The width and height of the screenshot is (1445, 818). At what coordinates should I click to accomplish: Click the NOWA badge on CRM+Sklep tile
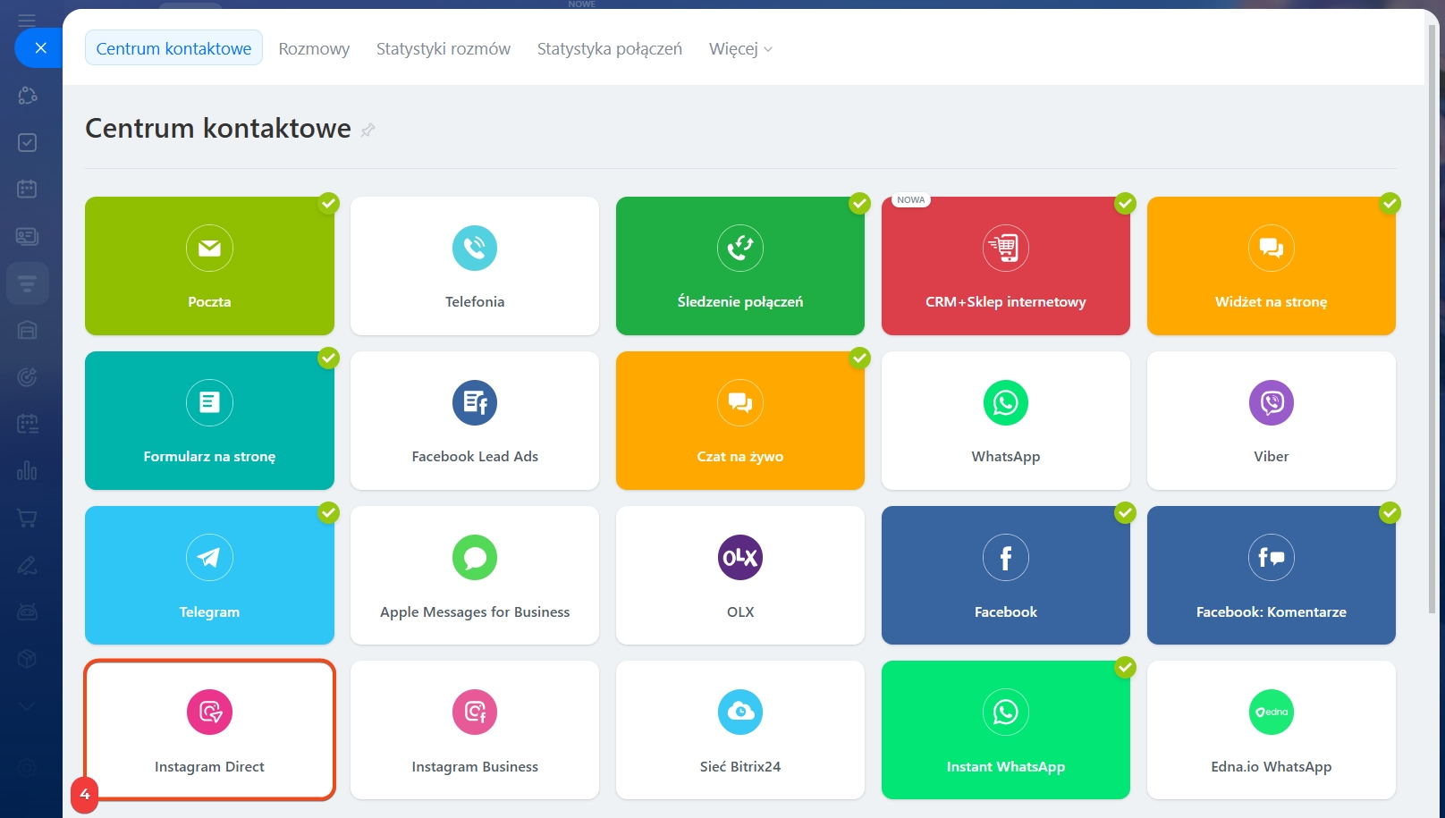pos(911,200)
